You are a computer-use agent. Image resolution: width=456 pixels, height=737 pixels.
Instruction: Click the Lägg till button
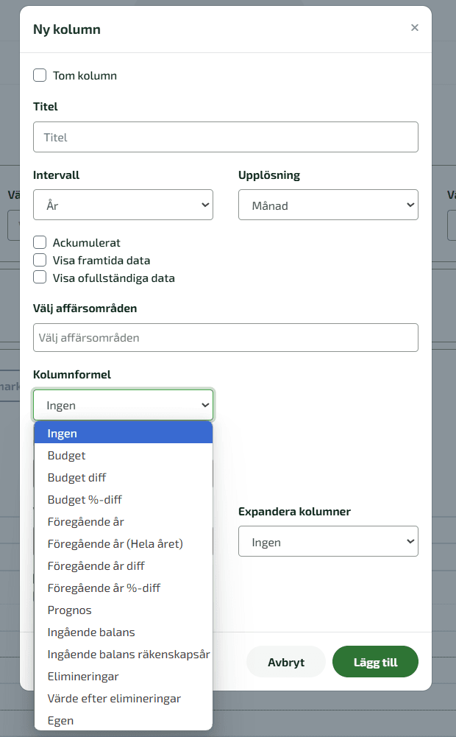375,662
